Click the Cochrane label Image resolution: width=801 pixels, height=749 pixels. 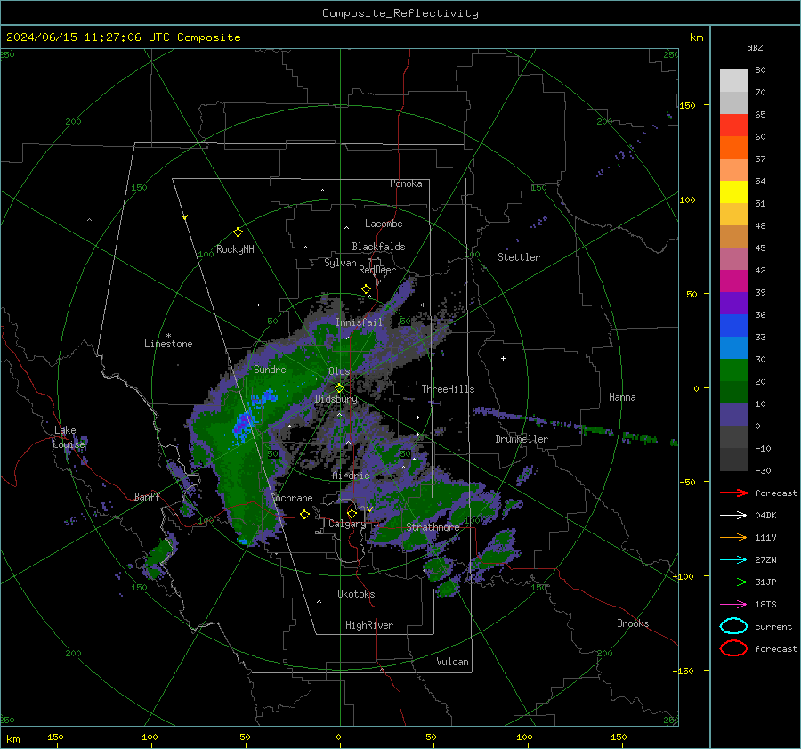[291, 498]
